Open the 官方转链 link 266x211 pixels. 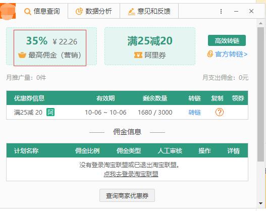231,54
